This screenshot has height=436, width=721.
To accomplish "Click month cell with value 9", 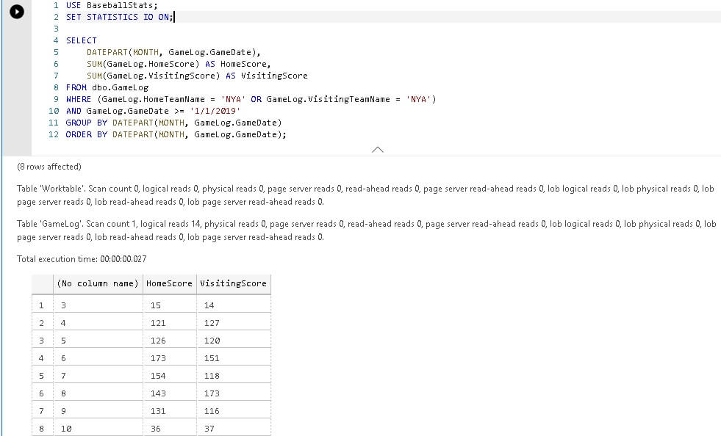I will tap(98, 411).
